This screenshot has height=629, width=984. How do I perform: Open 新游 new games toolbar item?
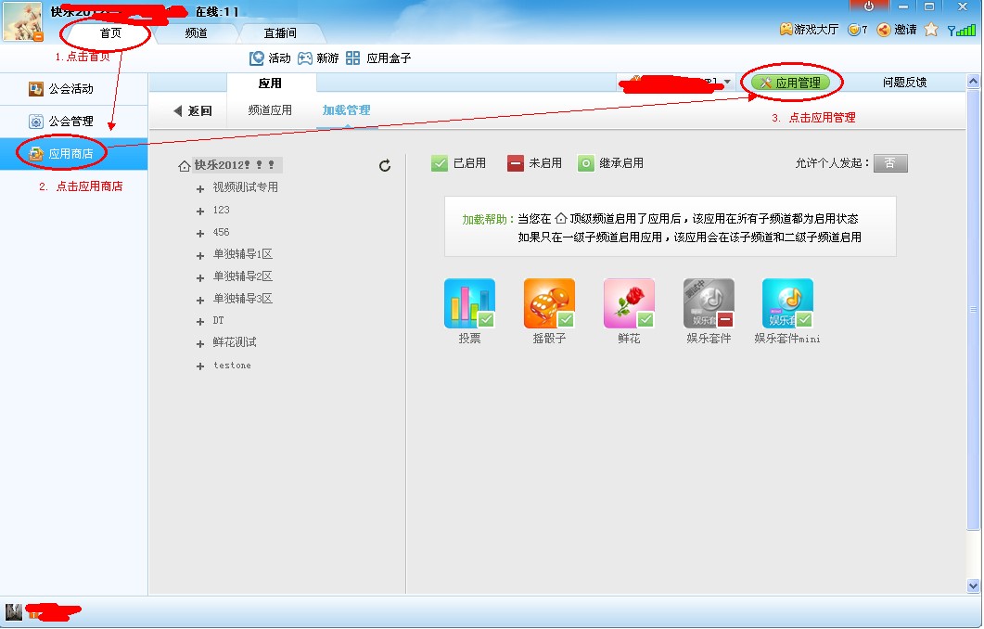(318, 58)
